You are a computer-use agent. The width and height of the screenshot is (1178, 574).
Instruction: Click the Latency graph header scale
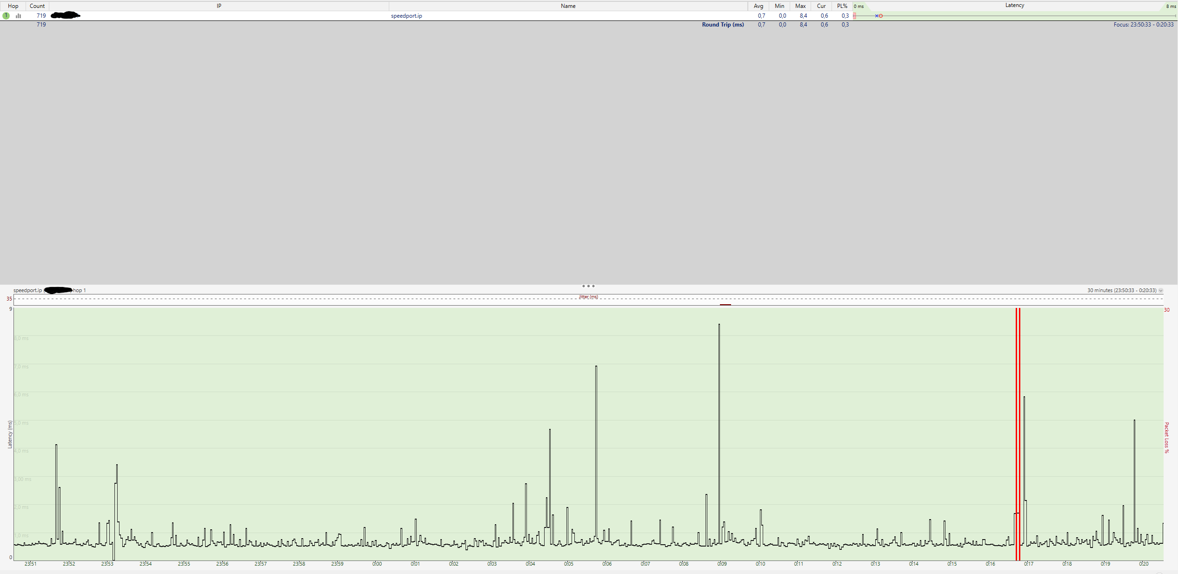point(1014,6)
